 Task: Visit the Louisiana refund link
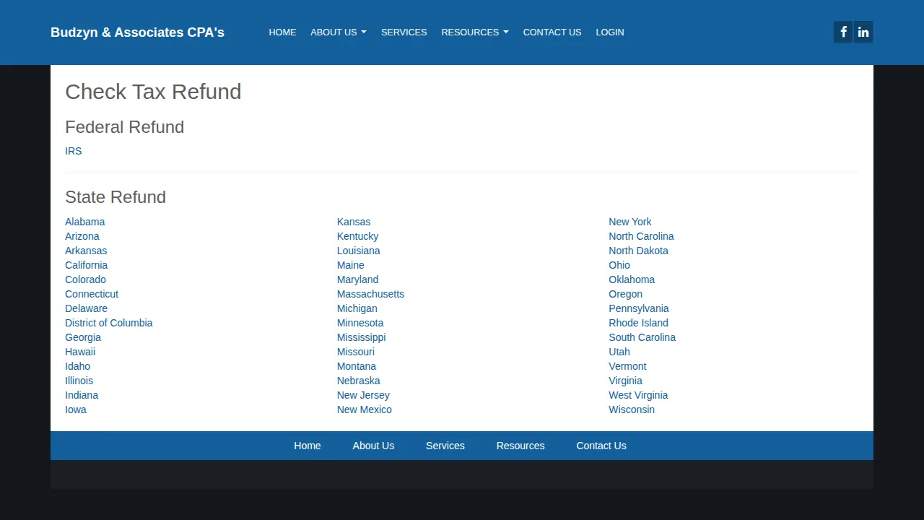click(359, 251)
